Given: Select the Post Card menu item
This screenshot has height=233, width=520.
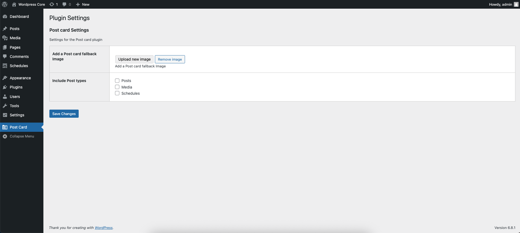Looking at the screenshot, I should coord(22,127).
